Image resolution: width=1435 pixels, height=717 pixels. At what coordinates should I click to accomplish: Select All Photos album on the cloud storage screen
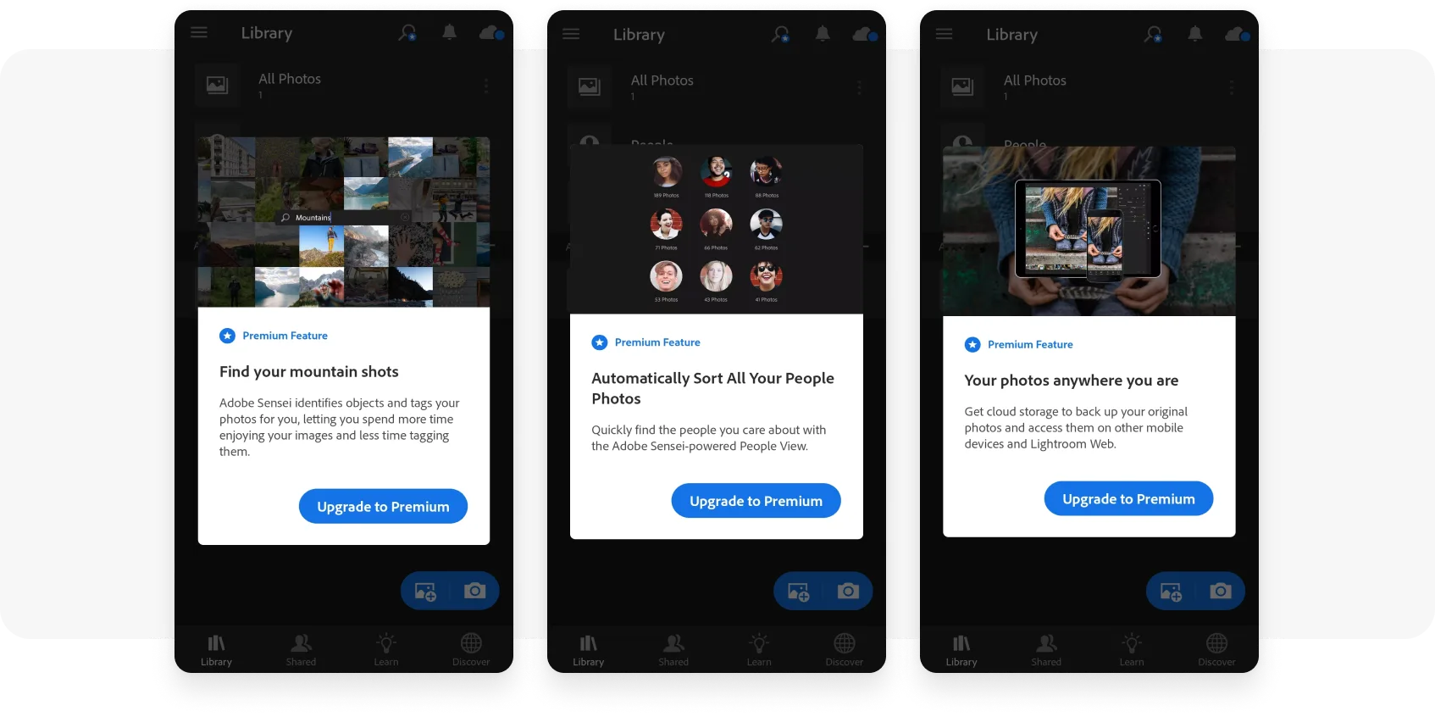click(1034, 86)
